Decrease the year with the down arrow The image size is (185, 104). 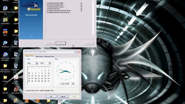tap(50, 64)
